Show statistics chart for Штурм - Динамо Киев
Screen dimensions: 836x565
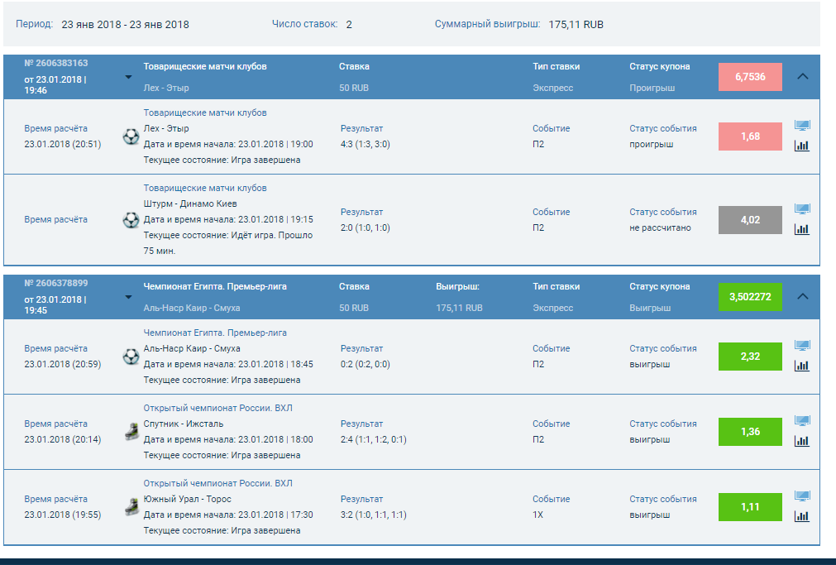[801, 229]
